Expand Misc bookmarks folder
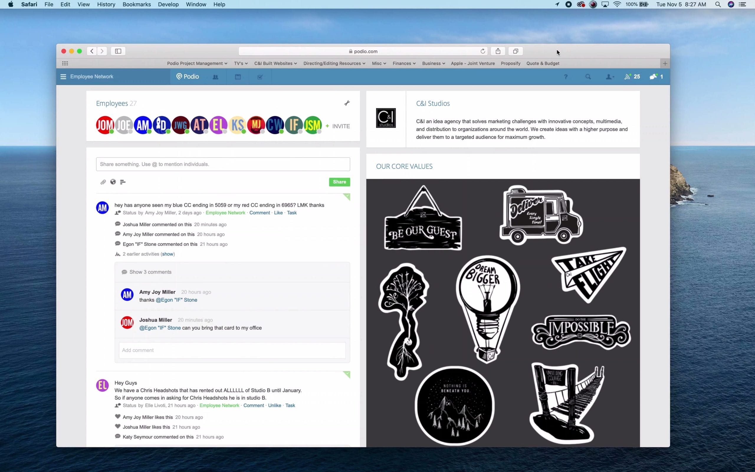Image resolution: width=755 pixels, height=472 pixels. tap(379, 63)
